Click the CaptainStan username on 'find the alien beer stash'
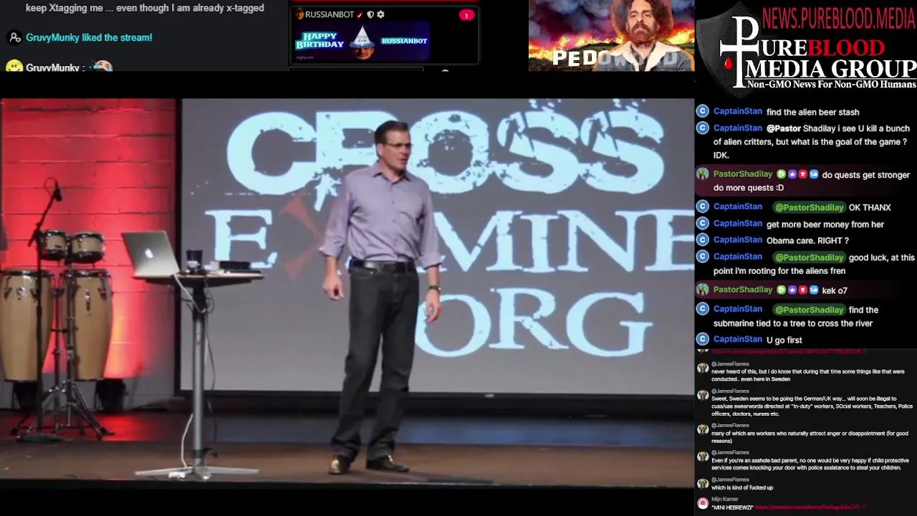The width and height of the screenshot is (917, 516). pyautogui.click(x=737, y=111)
